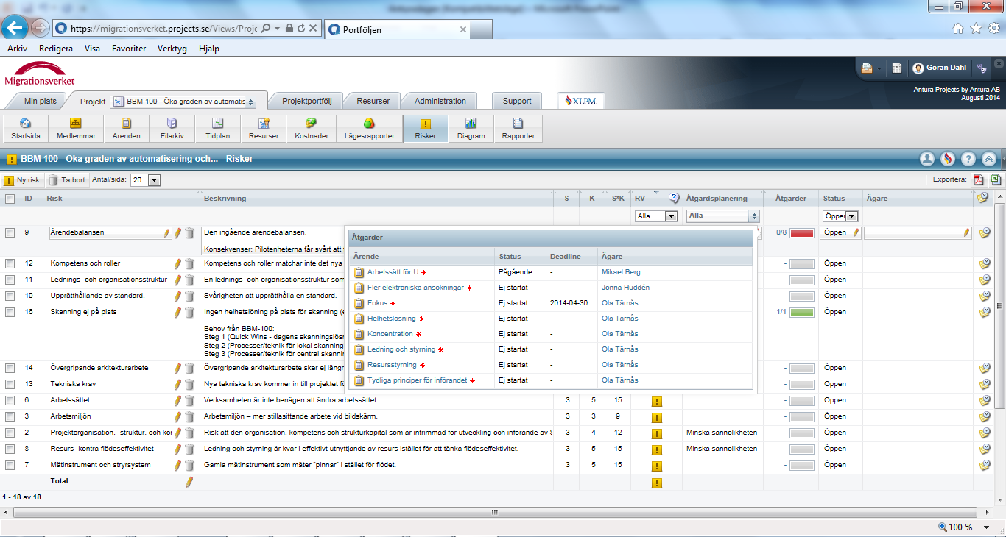The width and height of the screenshot is (1006, 537).
Task: Open the RV filter Alla dropdown
Action: click(x=656, y=216)
